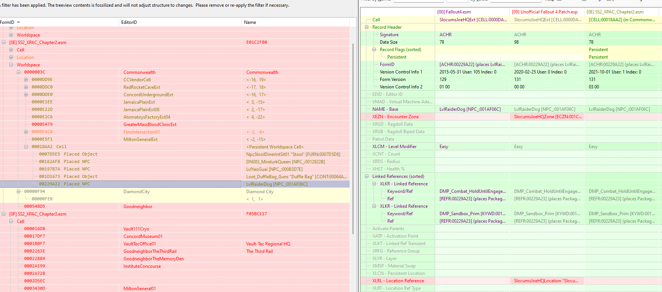Viewport: 662px width, 292px height.
Task: Select the 00197B7A Placed NPC record
Action: click(x=175, y=169)
